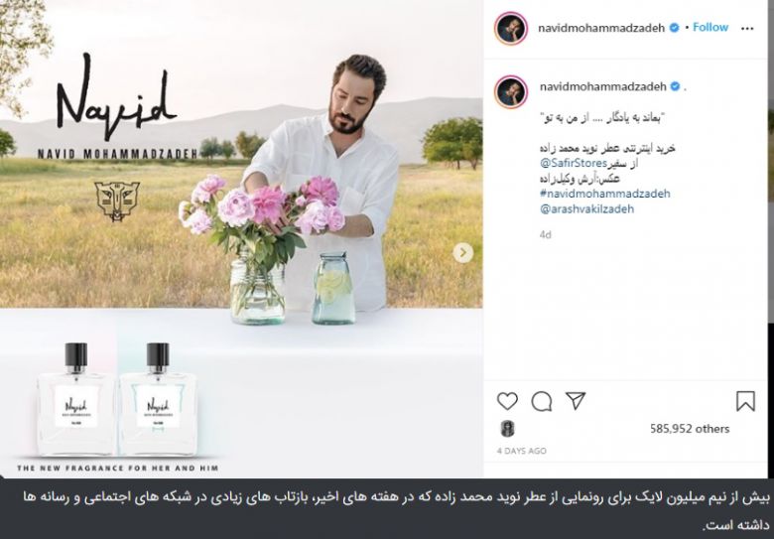This screenshot has width=774, height=539.
Task: Follow navidmohammadzadeh
Action: 710,27
